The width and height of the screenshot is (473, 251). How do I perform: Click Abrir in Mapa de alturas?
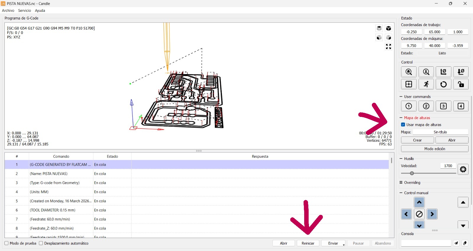(452, 140)
